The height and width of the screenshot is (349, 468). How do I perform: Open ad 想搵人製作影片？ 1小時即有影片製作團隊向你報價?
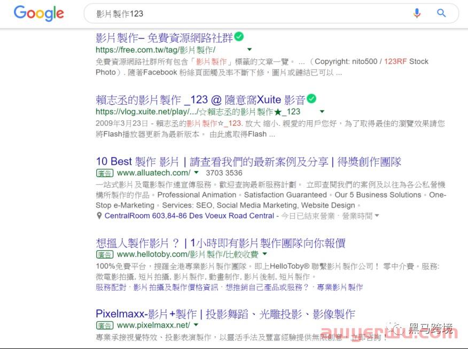pos(221,243)
